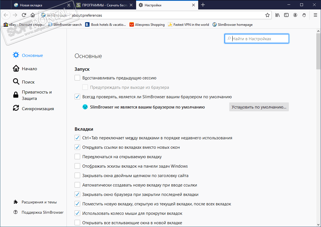Enable Отображать эскизы вкладок checkbox

click(77, 166)
